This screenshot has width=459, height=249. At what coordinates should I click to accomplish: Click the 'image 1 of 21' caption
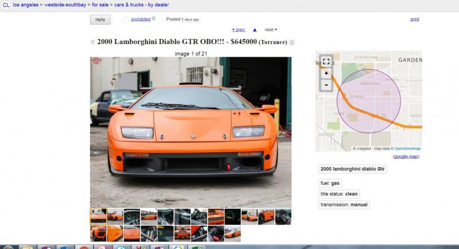[191, 54]
